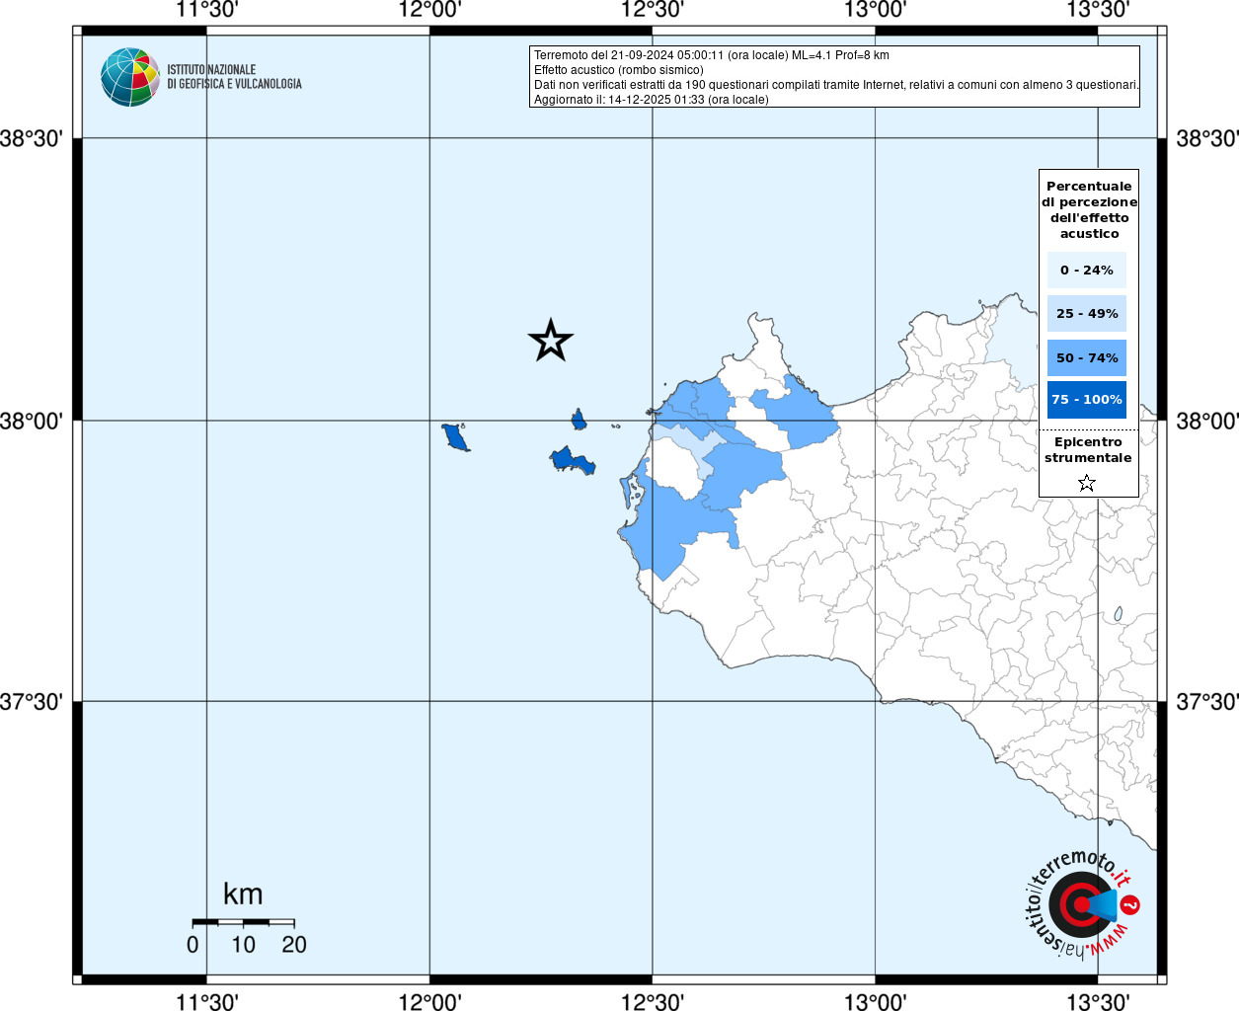
Task: Click the 'Istituto Nazionale di Geofisica' text
Action: (x=234, y=77)
